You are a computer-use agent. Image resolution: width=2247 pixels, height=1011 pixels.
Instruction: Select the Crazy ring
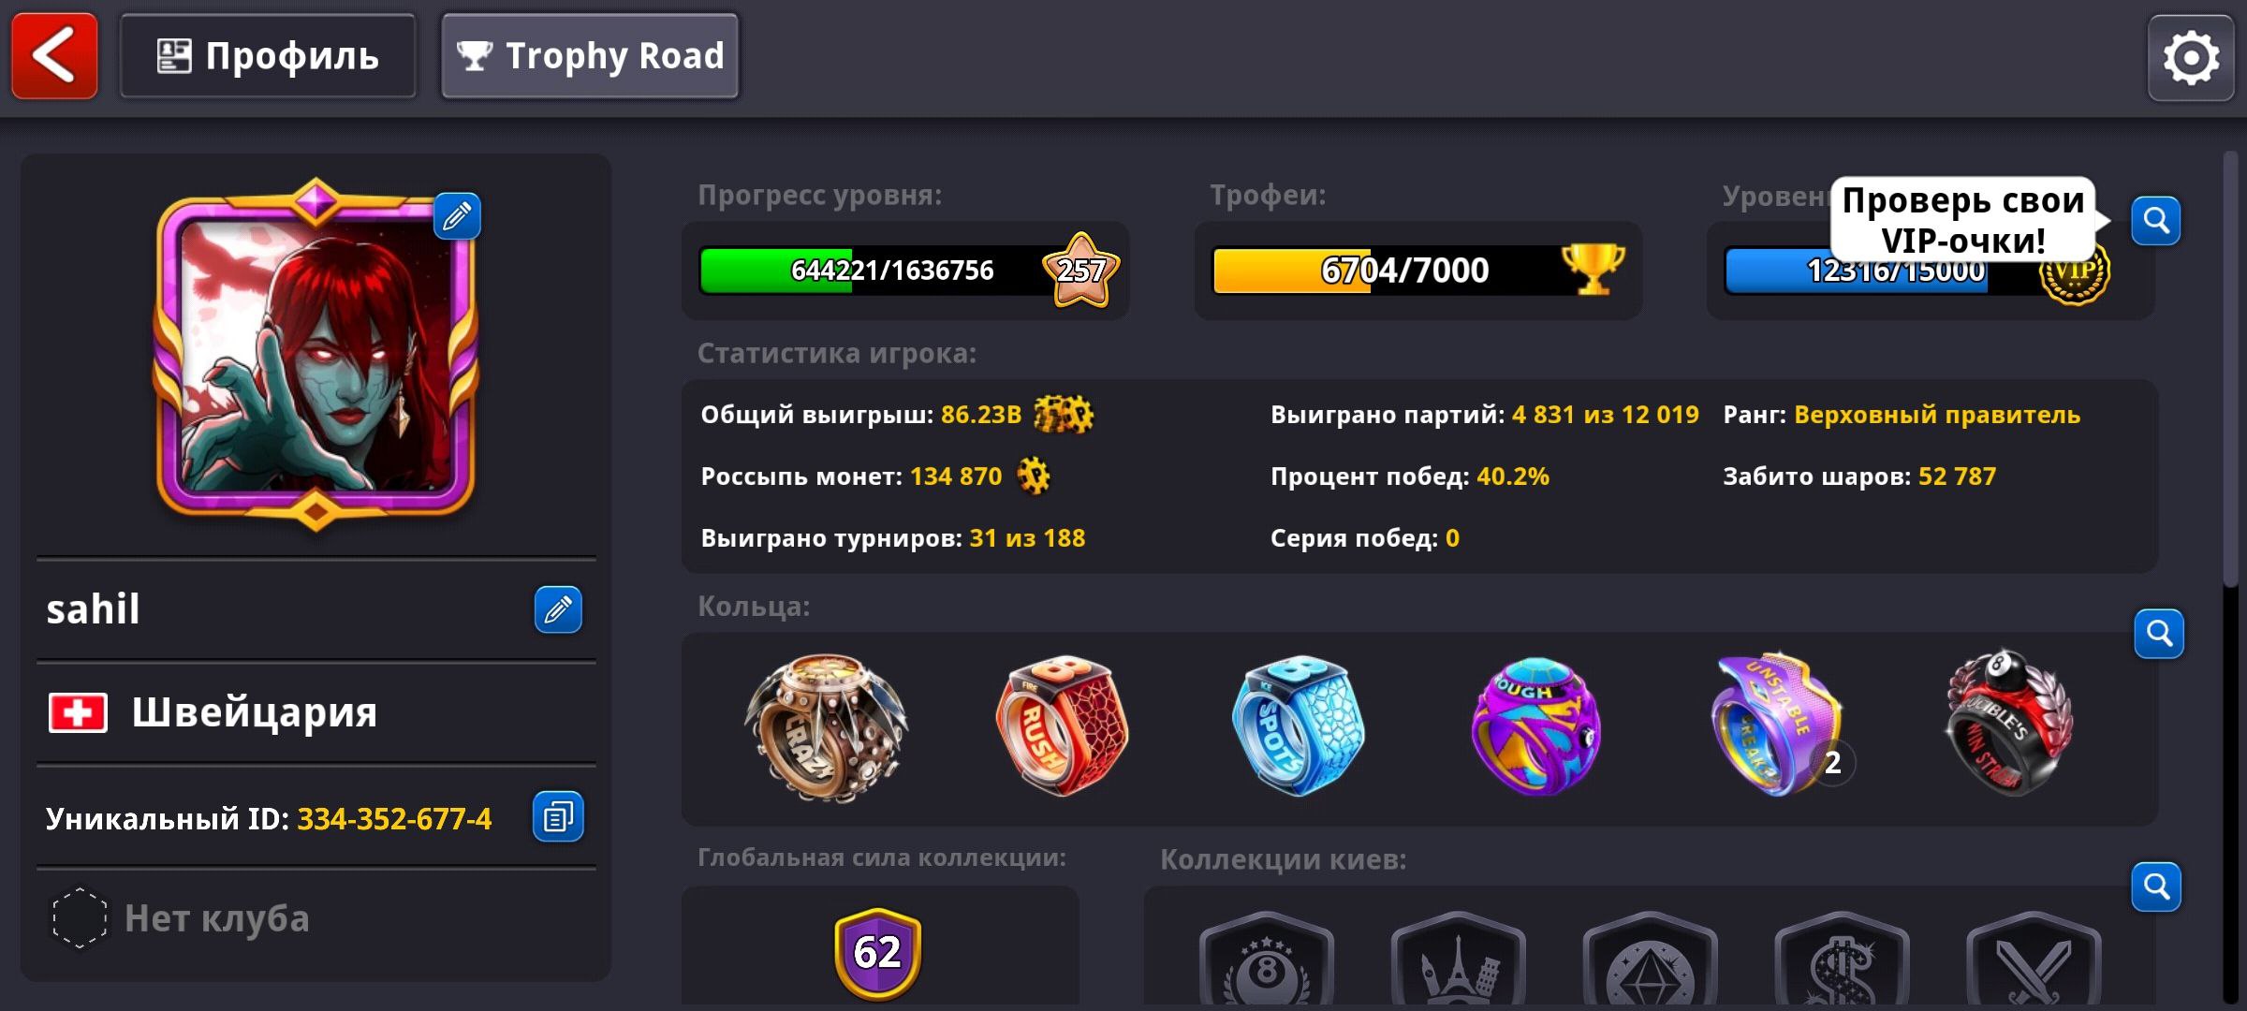tap(826, 727)
